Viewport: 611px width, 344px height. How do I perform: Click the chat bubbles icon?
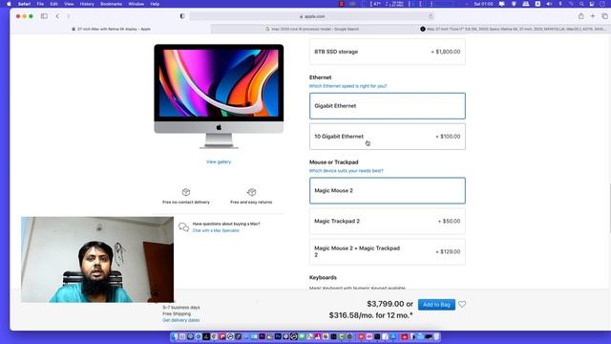[183, 227]
